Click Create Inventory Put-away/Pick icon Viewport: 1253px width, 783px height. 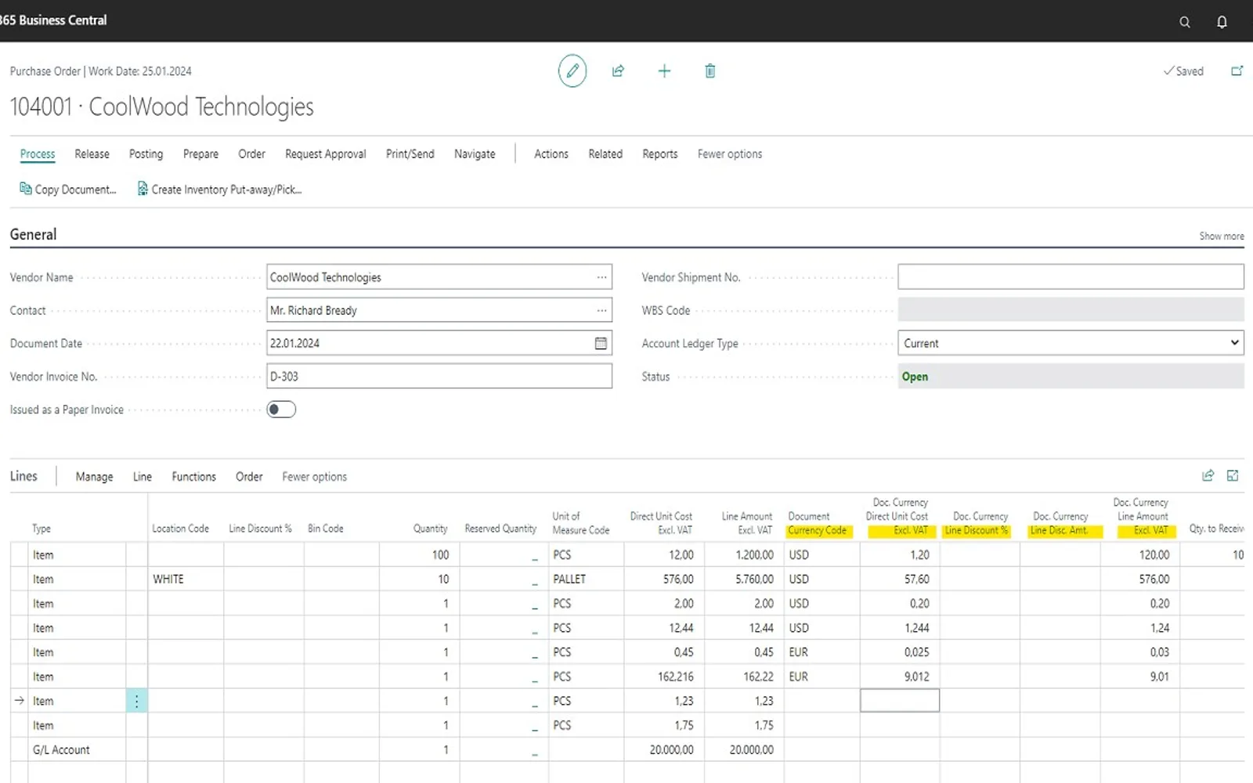tap(143, 189)
